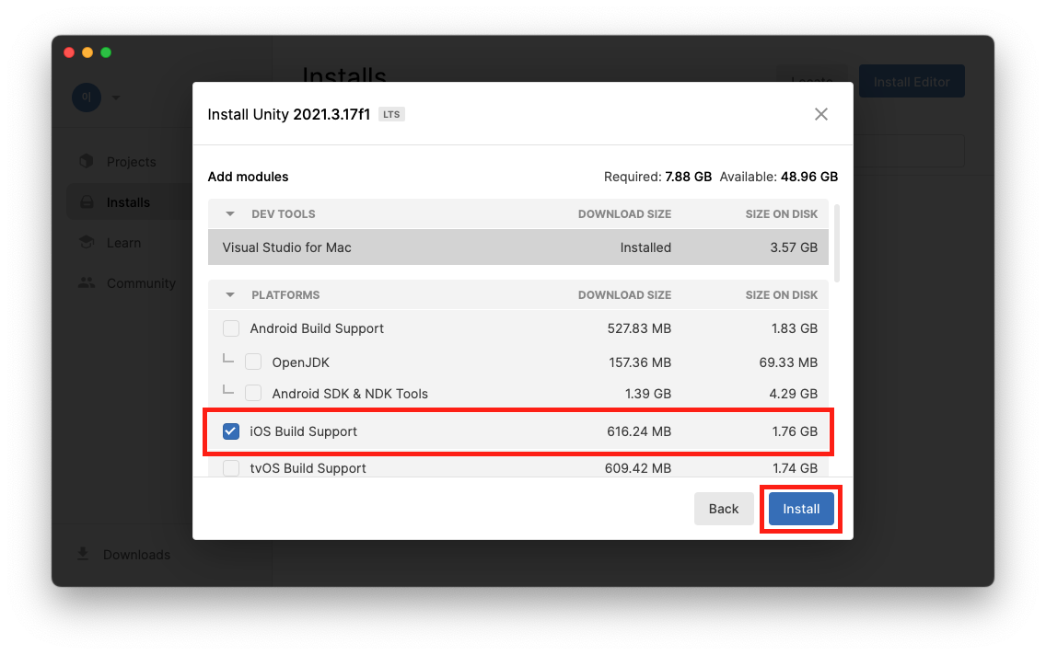Click the Back button
Image resolution: width=1046 pixels, height=655 pixels.
[723, 509]
